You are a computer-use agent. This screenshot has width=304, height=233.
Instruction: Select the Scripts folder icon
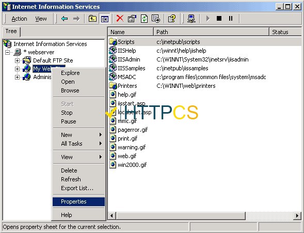click(113, 42)
